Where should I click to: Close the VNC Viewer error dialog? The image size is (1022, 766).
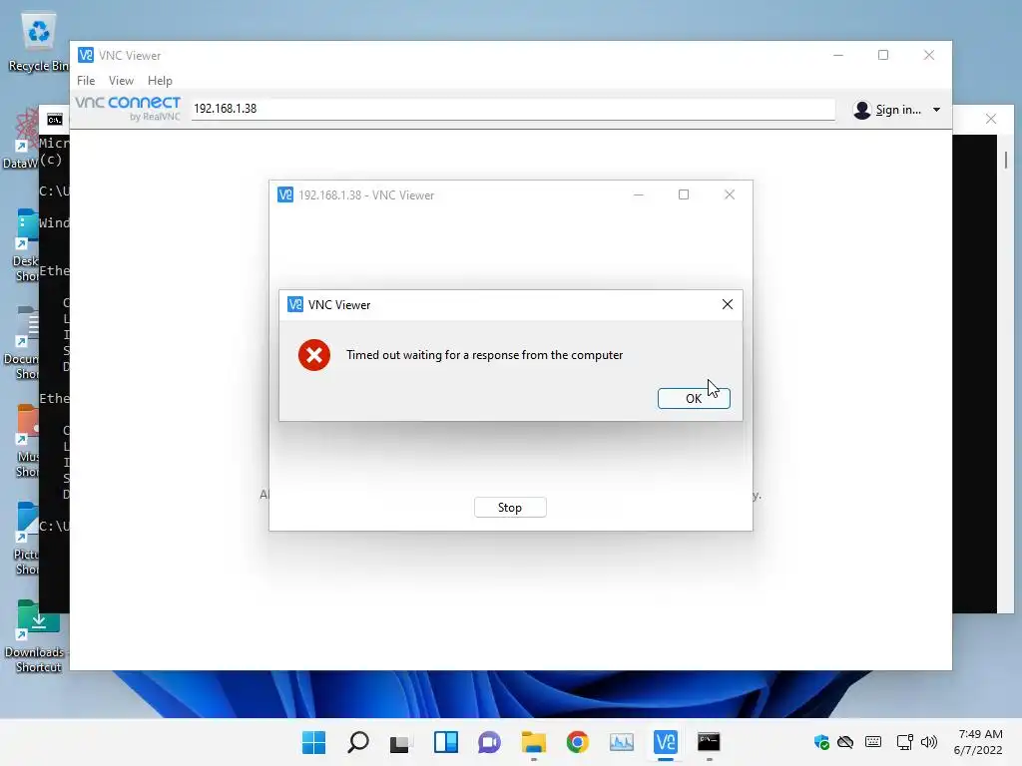coord(728,304)
